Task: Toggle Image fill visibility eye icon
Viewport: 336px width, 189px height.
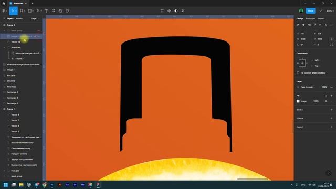Action: pyautogui.click(x=326, y=101)
